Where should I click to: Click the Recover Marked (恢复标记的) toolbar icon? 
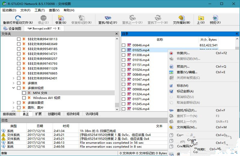pos(82,18)
